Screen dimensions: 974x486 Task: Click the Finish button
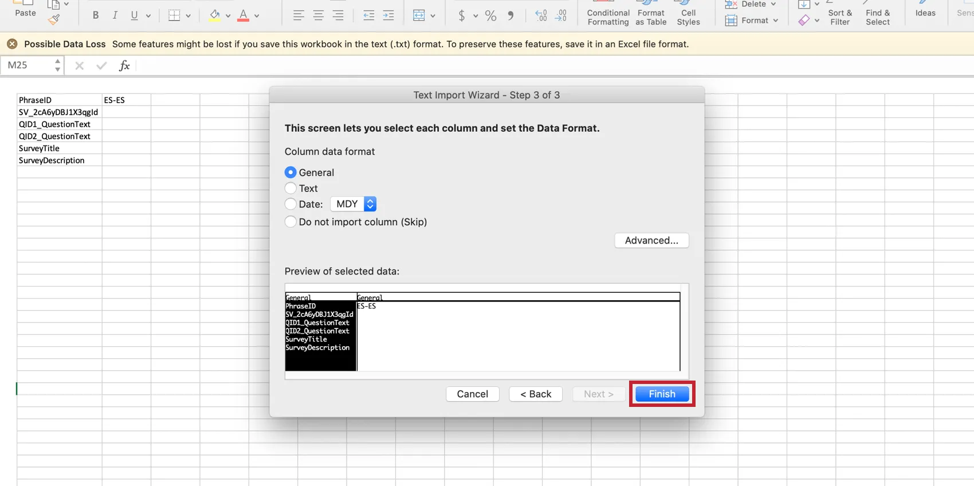[x=662, y=394]
